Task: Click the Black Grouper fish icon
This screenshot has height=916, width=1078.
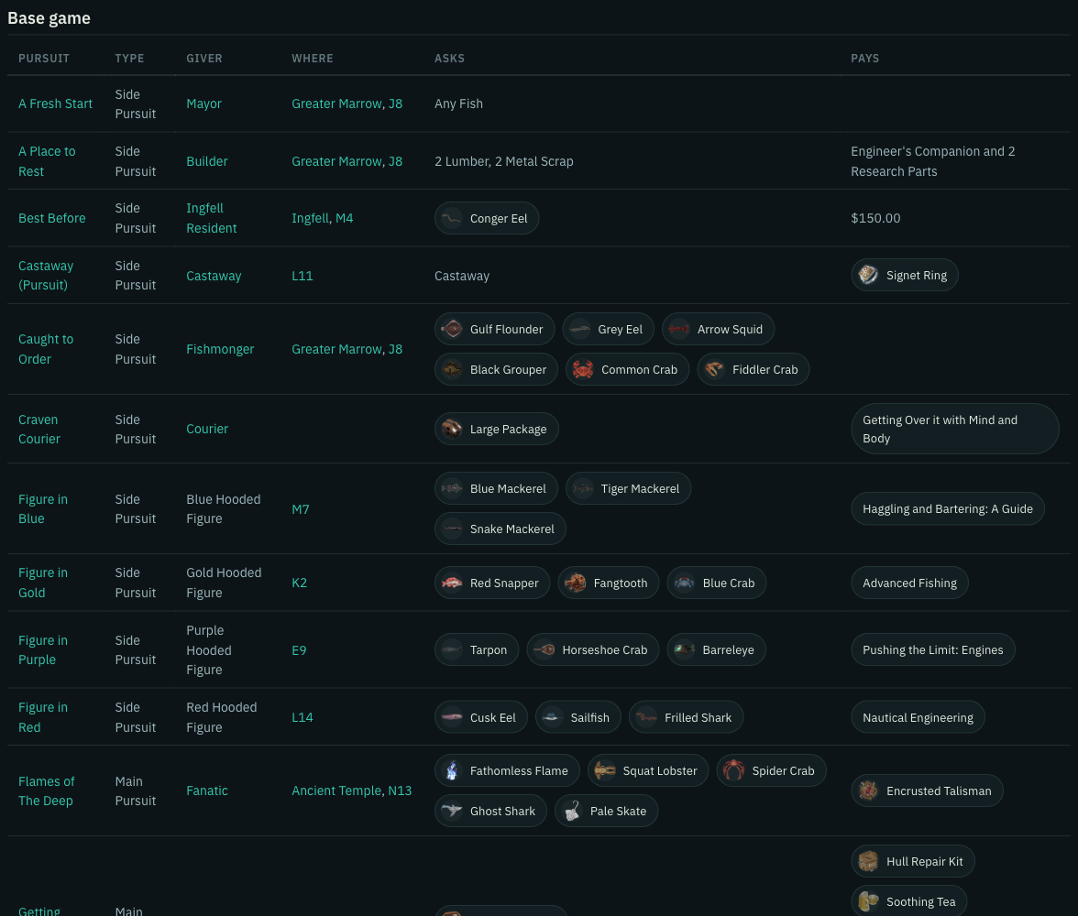Action: tap(452, 370)
